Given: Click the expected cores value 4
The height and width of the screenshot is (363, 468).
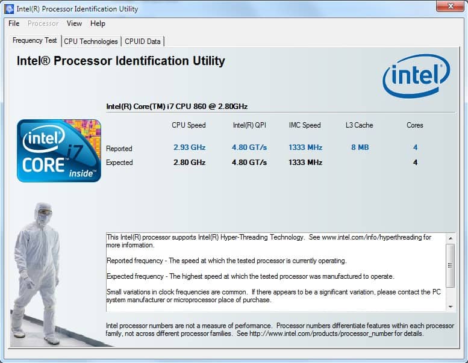Looking at the screenshot, I should pyautogui.click(x=415, y=163).
